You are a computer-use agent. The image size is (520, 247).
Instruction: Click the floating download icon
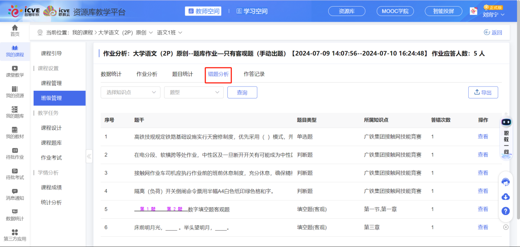point(506,197)
